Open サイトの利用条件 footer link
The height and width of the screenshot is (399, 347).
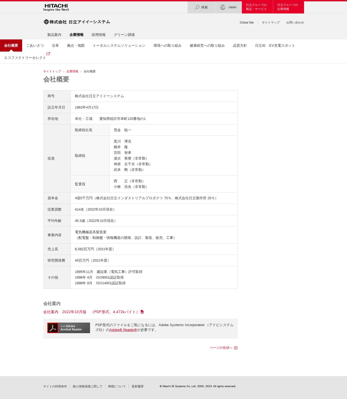(55, 386)
